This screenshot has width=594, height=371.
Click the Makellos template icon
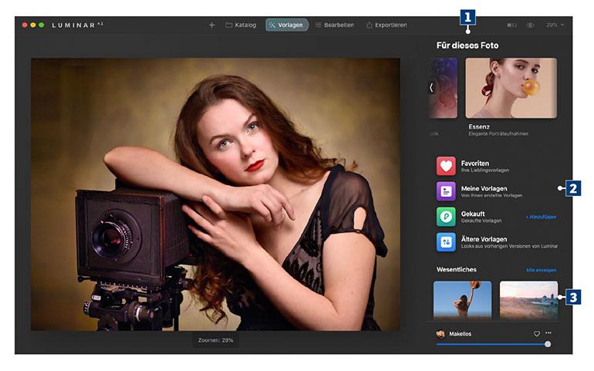(x=440, y=333)
